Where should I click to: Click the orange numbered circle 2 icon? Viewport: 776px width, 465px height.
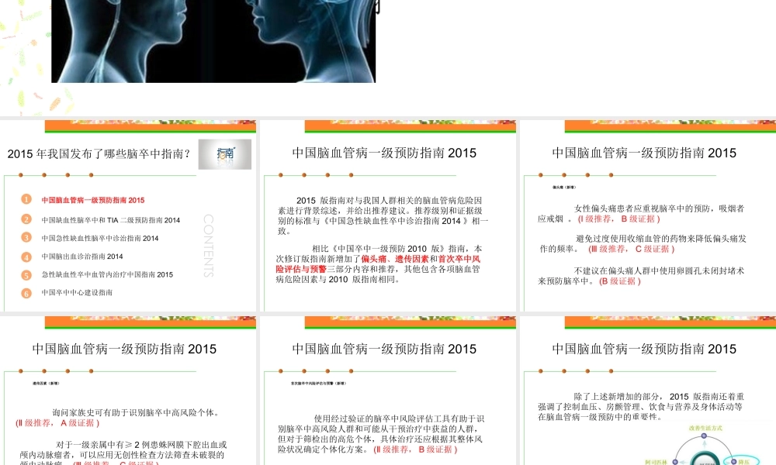coord(26,220)
